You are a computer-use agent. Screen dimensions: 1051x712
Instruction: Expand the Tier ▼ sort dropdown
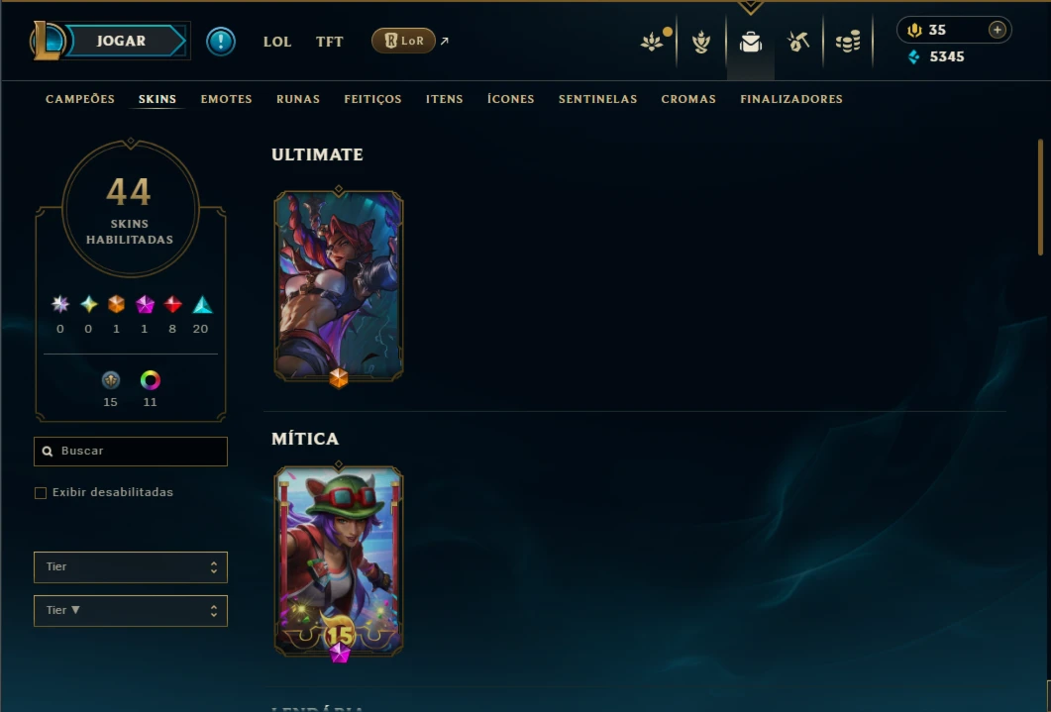[131, 611]
